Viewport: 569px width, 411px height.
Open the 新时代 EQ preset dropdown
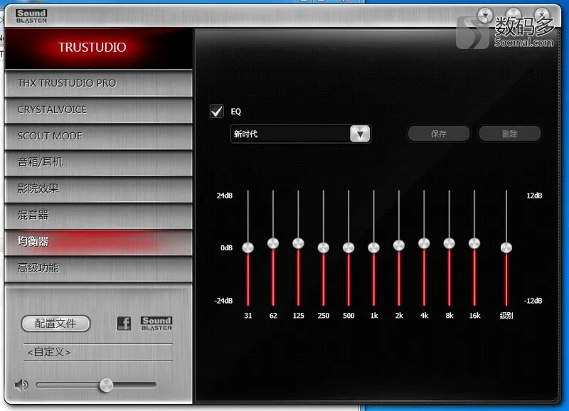tap(300, 134)
